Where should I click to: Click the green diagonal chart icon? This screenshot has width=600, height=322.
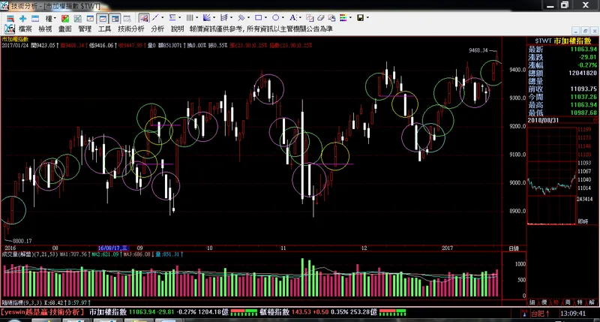[78, 18]
